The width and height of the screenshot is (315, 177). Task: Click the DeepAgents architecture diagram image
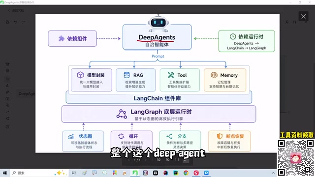[x=157, y=83]
